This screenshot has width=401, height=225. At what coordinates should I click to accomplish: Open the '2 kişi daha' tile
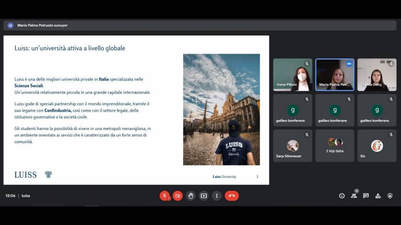click(335, 145)
